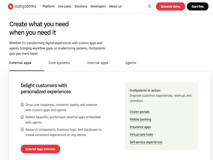
Task: Open the Agents tab
Action: (x=131, y=63)
